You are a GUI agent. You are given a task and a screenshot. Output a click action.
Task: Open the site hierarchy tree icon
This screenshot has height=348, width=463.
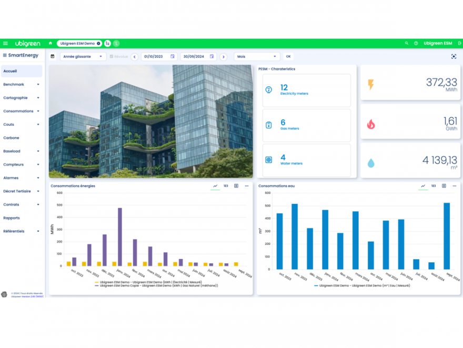coord(107,44)
